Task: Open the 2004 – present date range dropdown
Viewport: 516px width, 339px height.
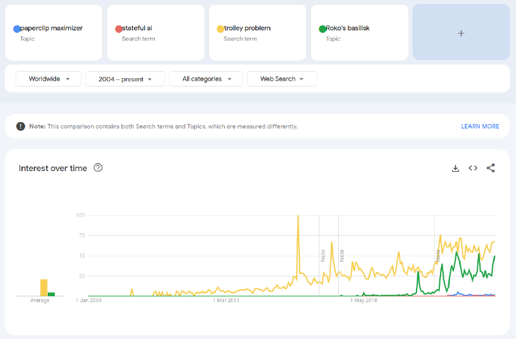Action: coord(125,79)
